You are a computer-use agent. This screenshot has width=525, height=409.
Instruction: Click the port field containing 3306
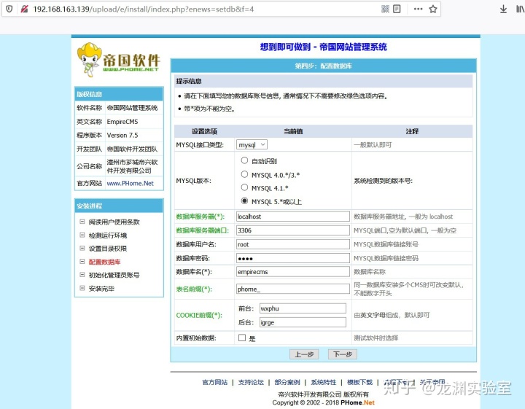[x=293, y=230]
